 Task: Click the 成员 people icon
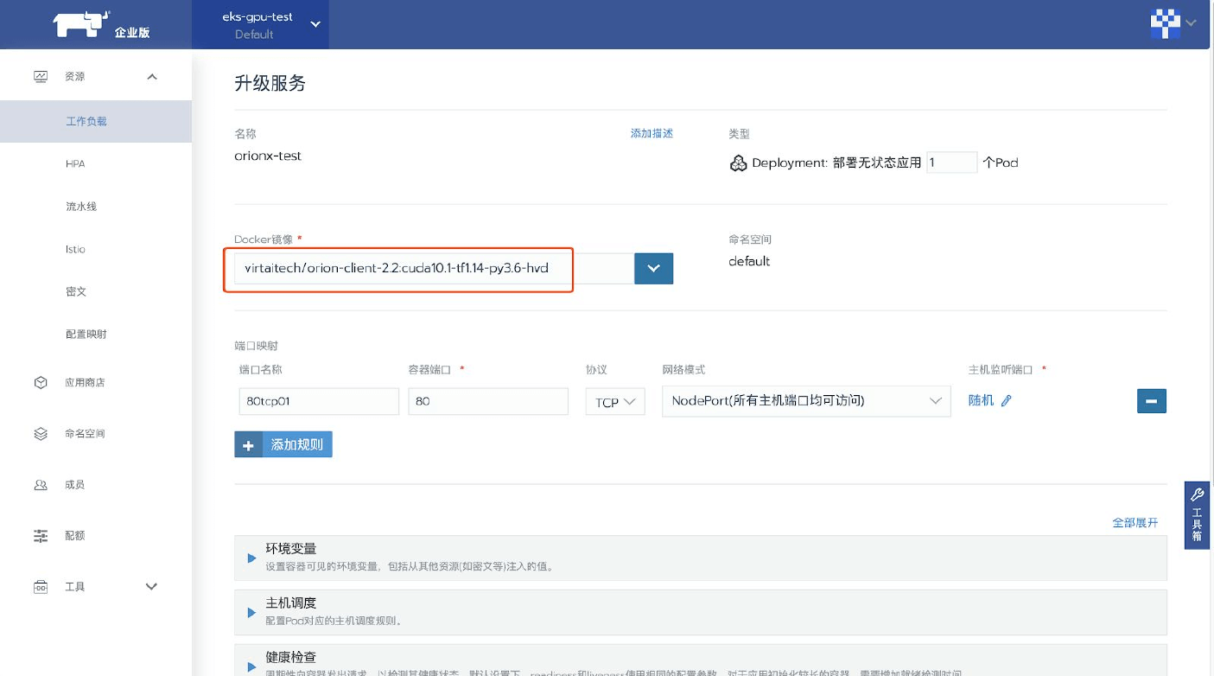[x=41, y=485]
